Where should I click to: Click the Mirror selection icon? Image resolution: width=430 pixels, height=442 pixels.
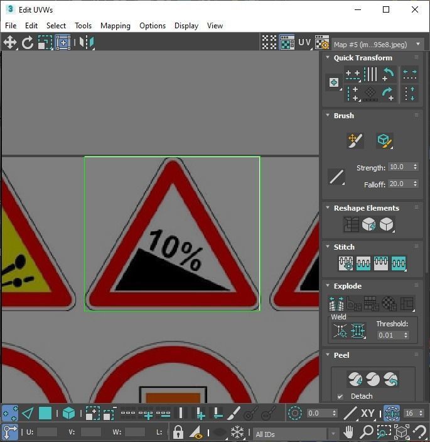[x=87, y=43]
